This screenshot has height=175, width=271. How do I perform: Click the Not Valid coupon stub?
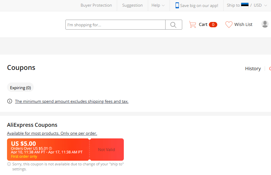(107, 149)
